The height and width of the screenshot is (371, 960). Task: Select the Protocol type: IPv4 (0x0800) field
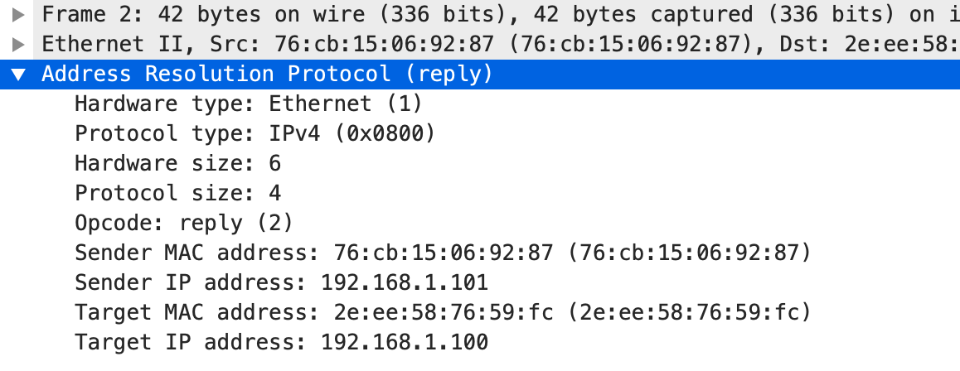coord(255,133)
